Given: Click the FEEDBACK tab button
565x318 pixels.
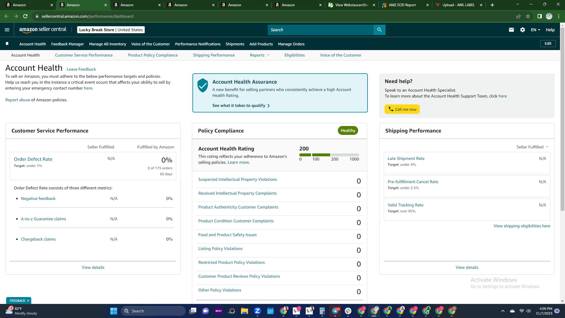Looking at the screenshot, I should [x=17, y=301].
